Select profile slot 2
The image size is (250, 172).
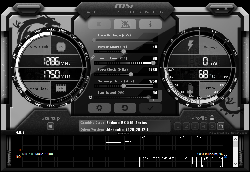pyautogui.click(x=186, y=126)
